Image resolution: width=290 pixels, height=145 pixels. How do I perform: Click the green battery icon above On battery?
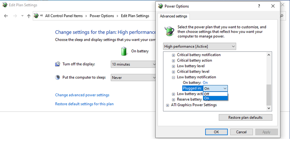124,51
